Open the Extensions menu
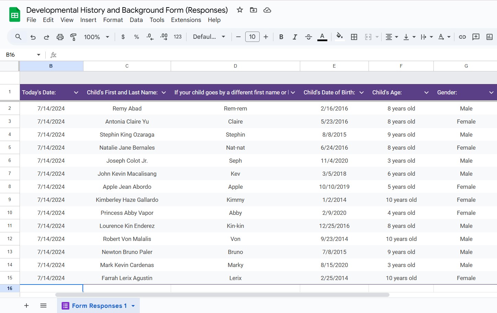Viewport: 497px width, 313px height. click(x=186, y=20)
